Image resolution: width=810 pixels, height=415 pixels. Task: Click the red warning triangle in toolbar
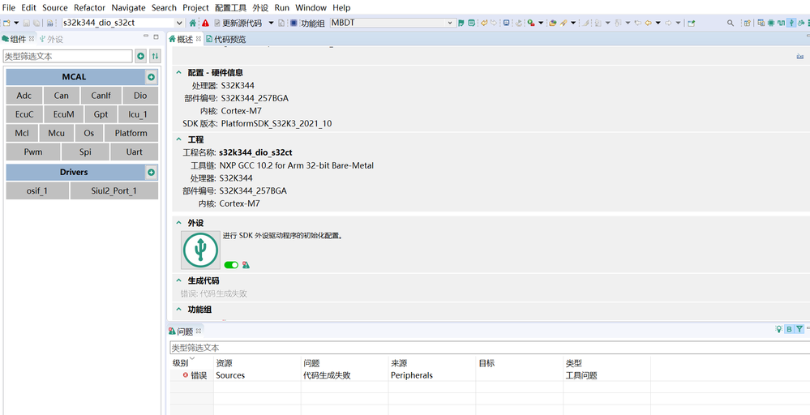coord(206,23)
